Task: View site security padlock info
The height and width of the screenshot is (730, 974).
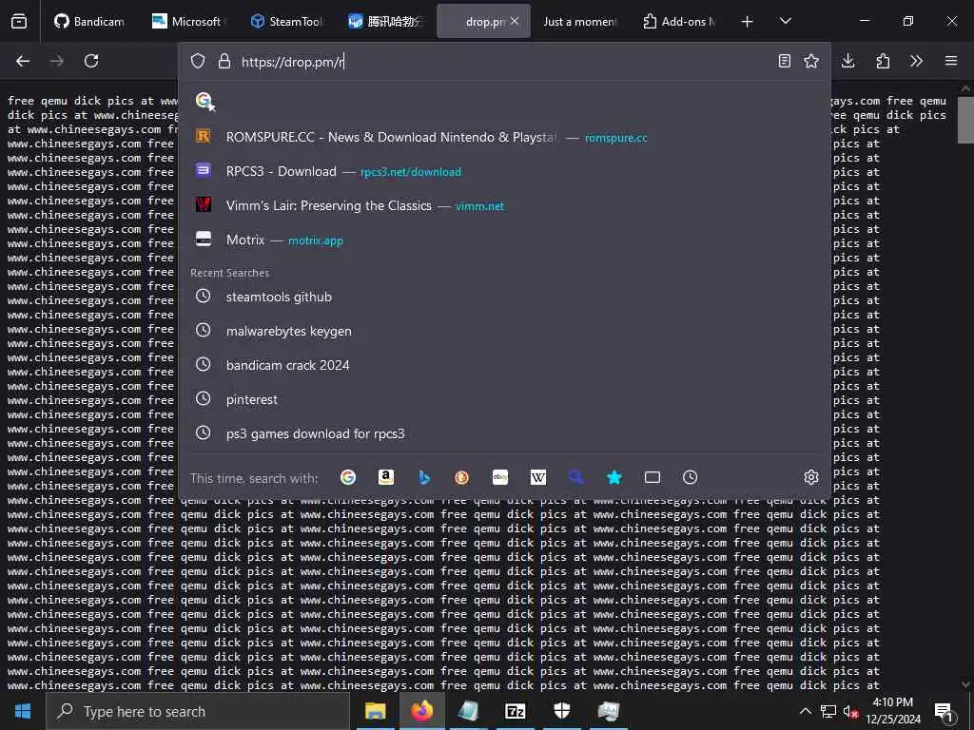Action: tap(224, 61)
